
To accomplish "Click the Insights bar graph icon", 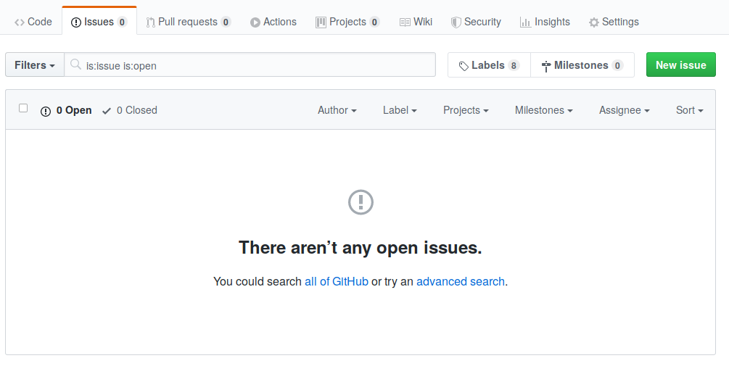I will 525,22.
